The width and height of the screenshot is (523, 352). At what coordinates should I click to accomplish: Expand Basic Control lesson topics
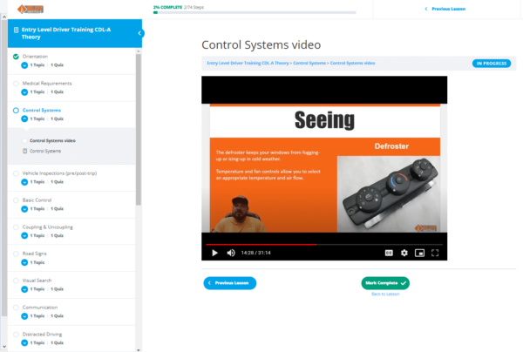pyautogui.click(x=24, y=209)
